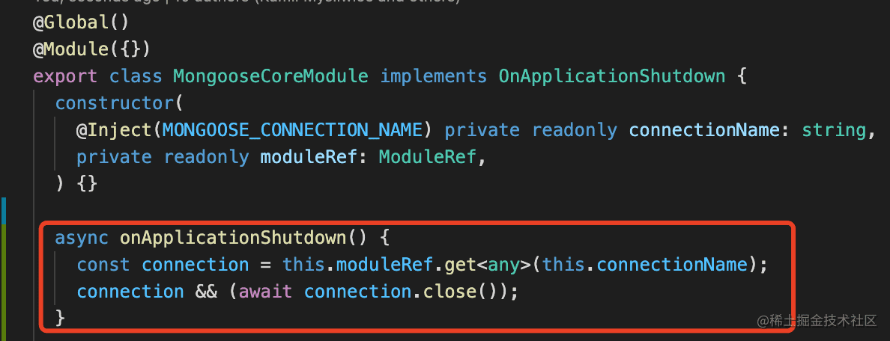Click the @Inject decorator
The image size is (890, 341).
[x=114, y=130]
